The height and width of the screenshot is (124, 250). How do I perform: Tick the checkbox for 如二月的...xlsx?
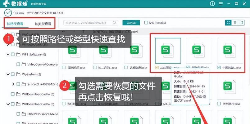(x=95, y=68)
